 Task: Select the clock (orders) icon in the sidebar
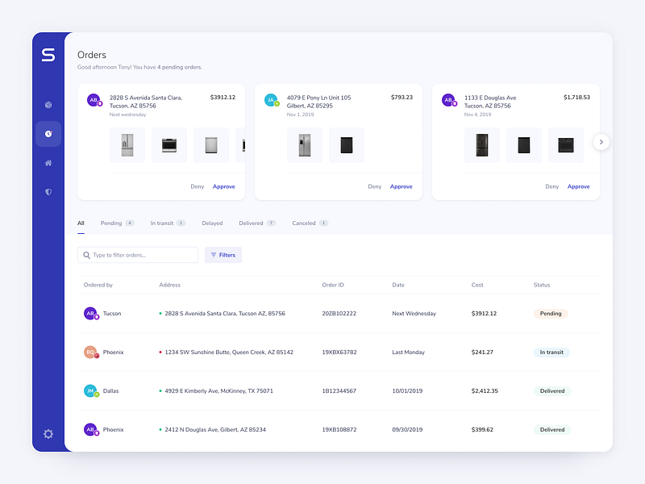48,133
